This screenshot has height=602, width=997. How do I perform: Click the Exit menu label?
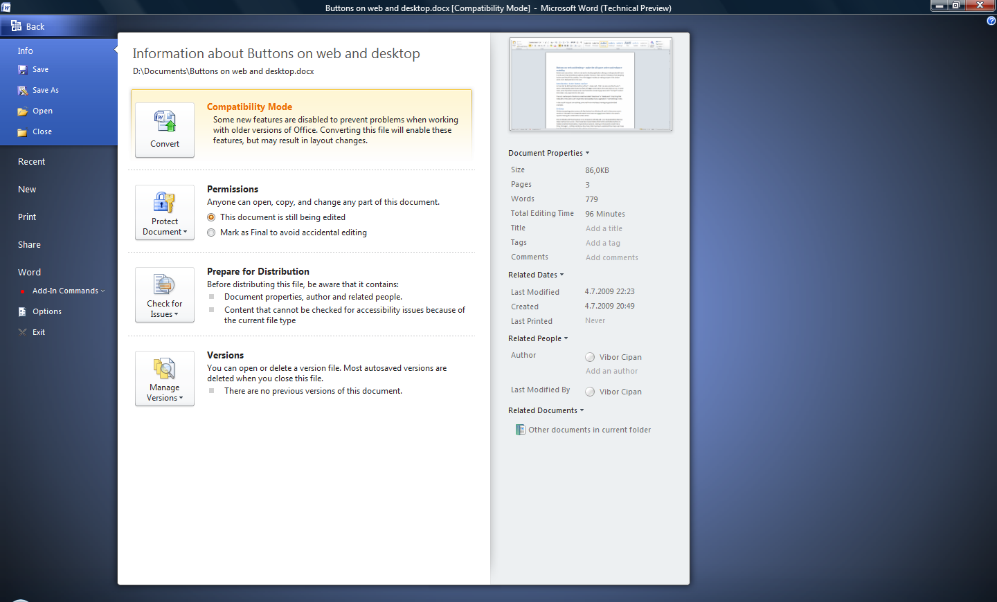39,332
